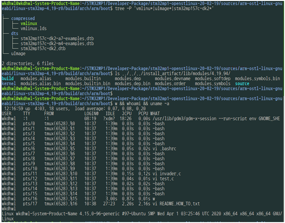Click 'pts/6' in the TTY column
The image size is (285, 223).
29,149
